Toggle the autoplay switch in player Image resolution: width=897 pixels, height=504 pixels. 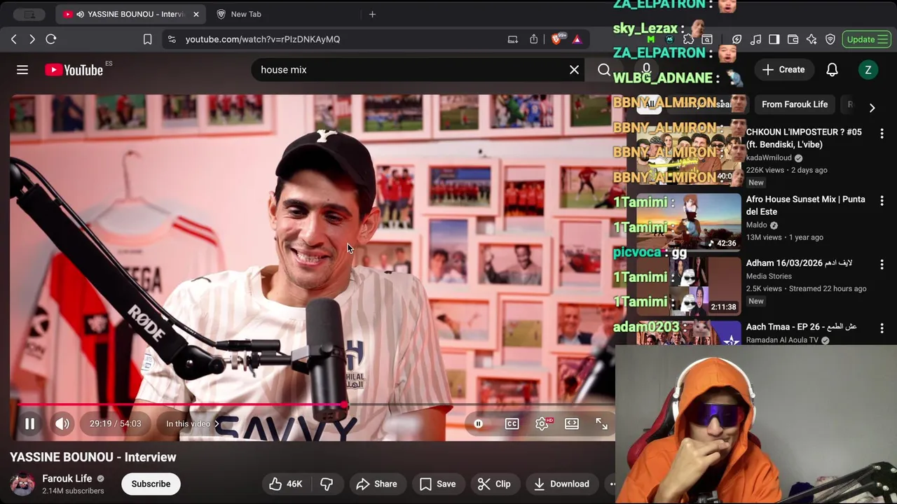[478, 423]
